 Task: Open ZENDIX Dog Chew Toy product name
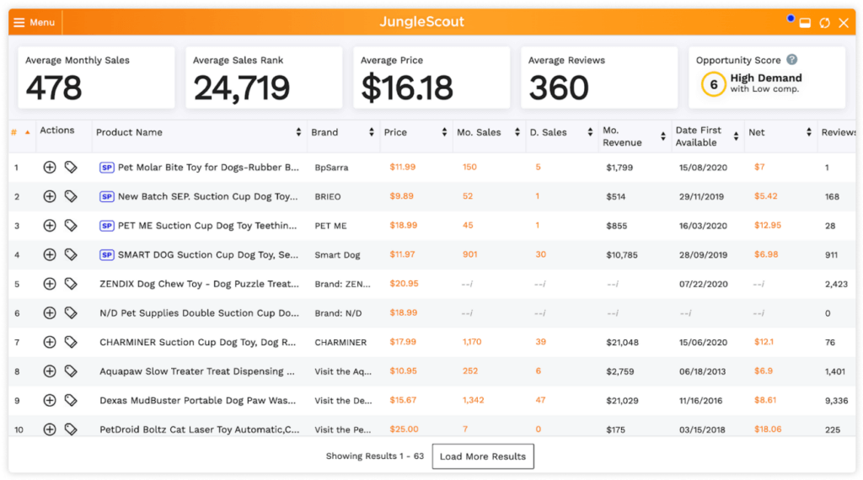[199, 284]
